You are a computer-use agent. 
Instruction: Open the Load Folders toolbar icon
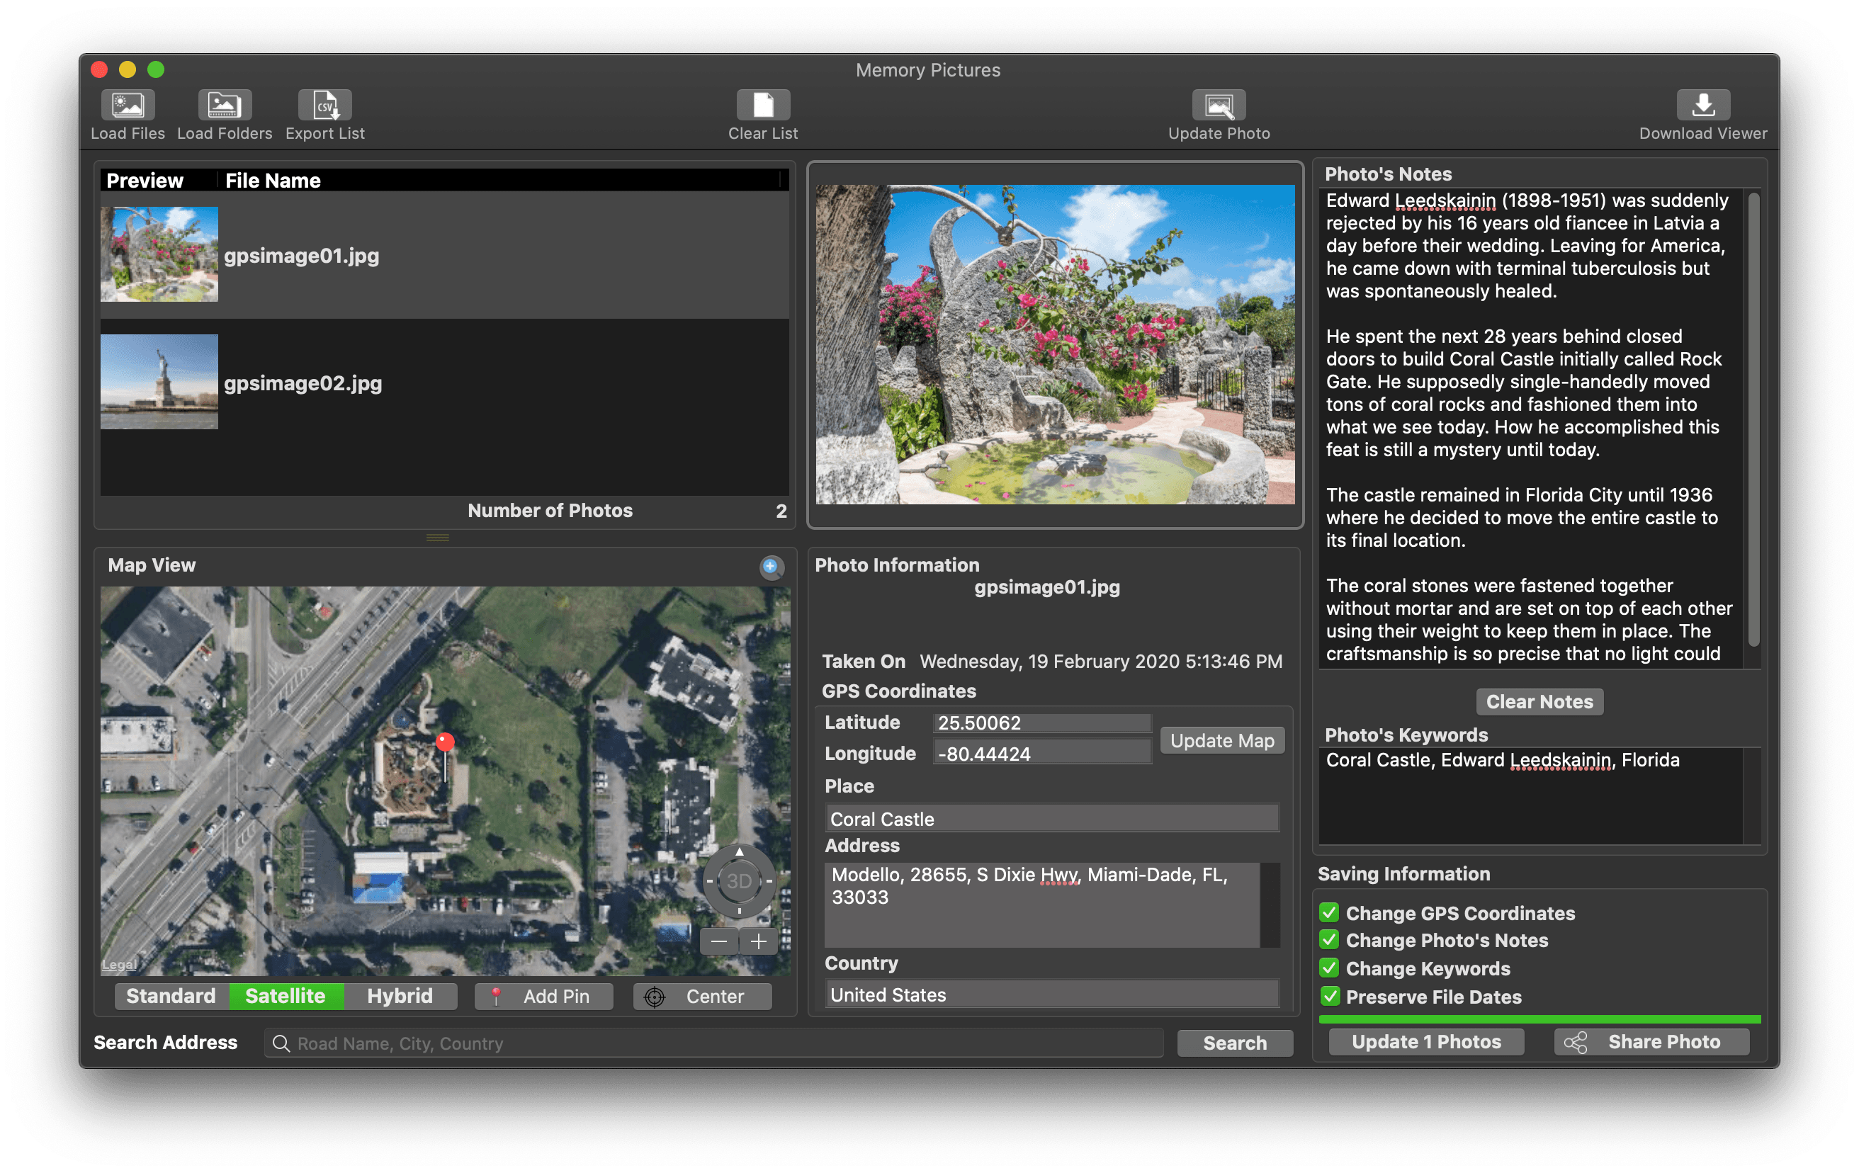point(225,105)
